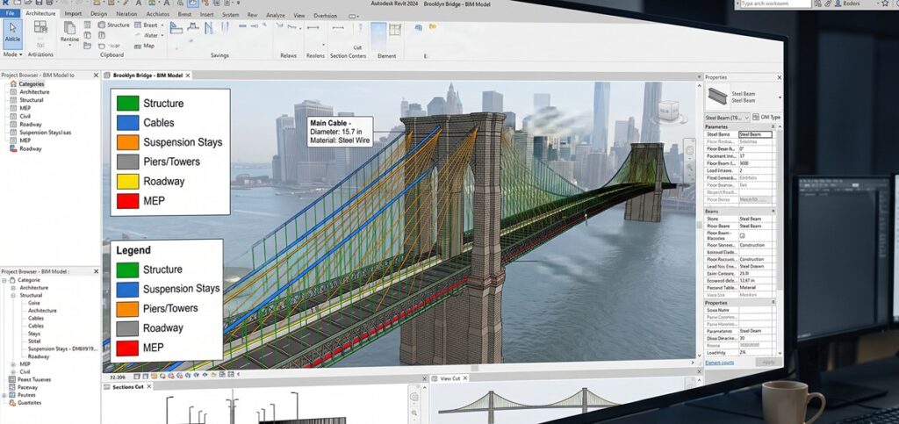The width and height of the screenshot is (899, 424).
Task: Click the Steel Bams value input field
Action: pos(755,134)
